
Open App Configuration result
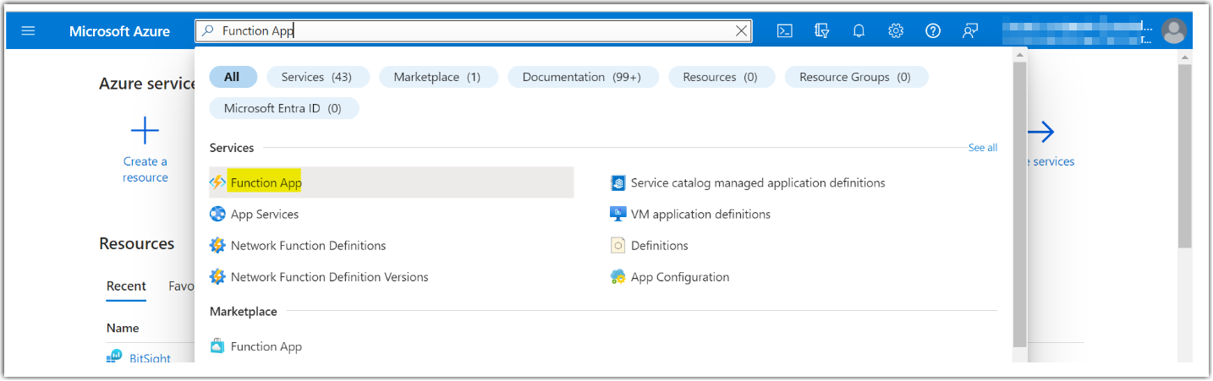680,277
